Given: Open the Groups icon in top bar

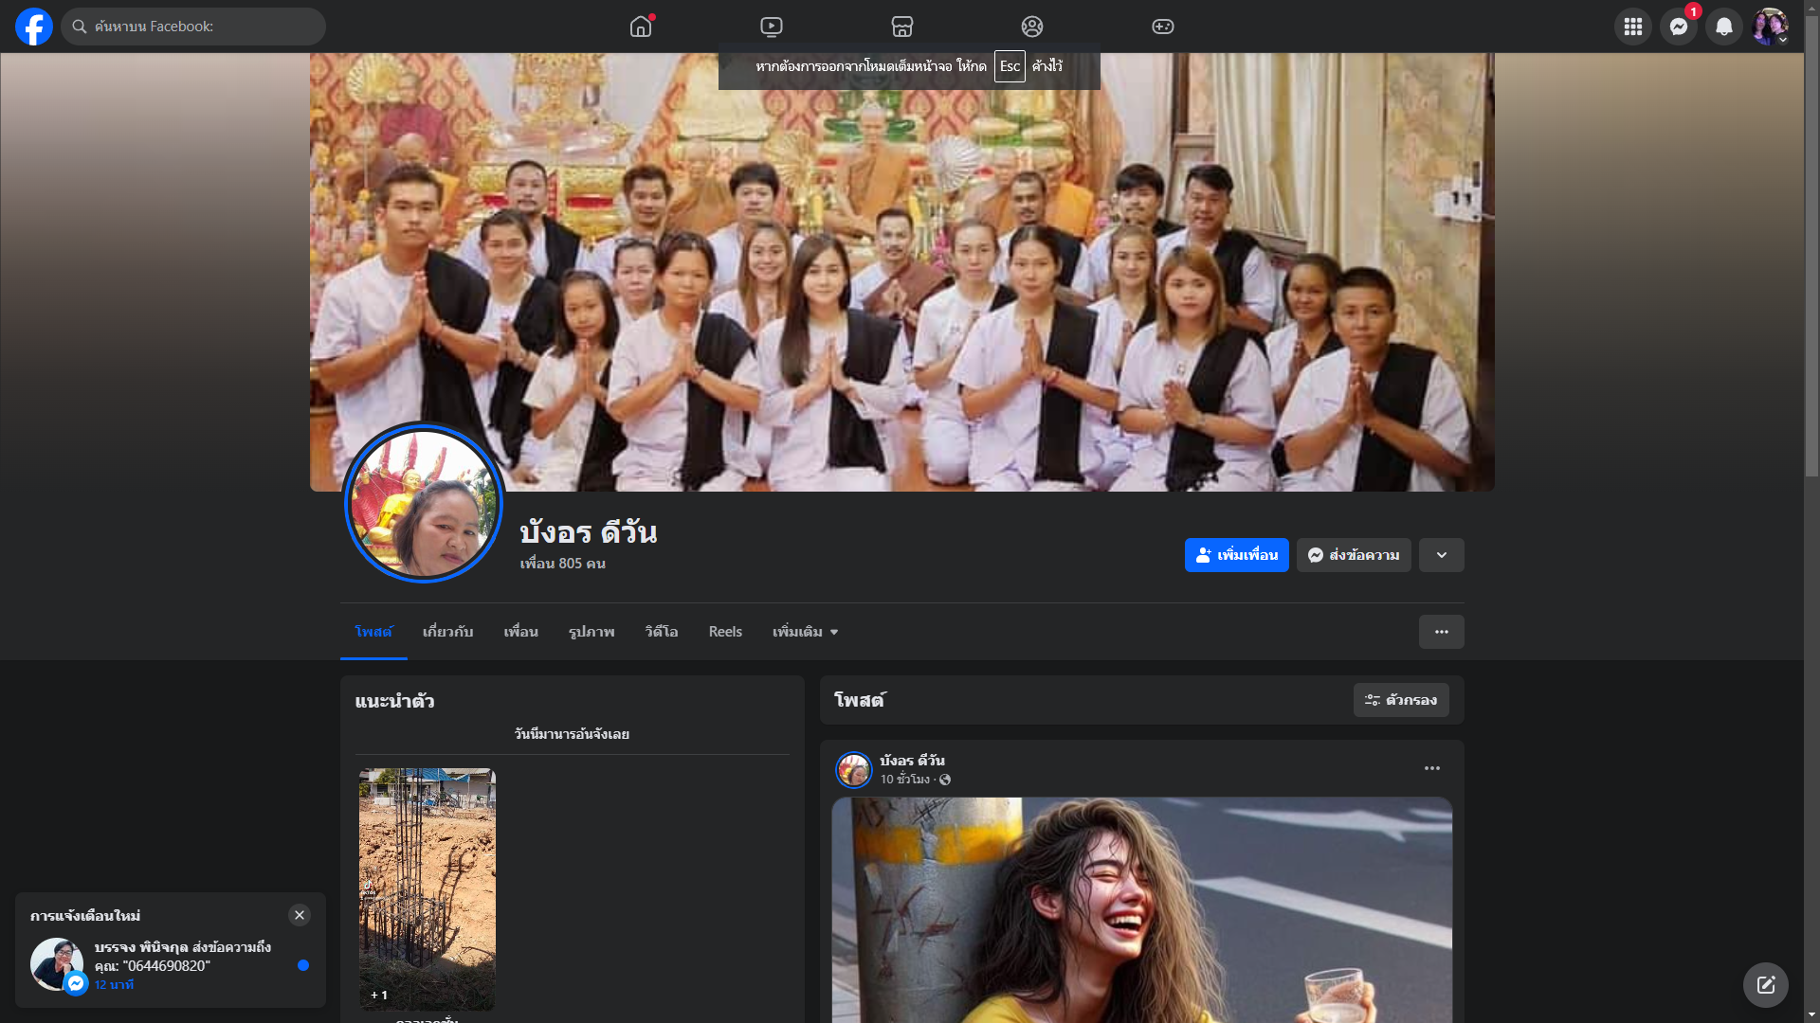Looking at the screenshot, I should point(1031,27).
